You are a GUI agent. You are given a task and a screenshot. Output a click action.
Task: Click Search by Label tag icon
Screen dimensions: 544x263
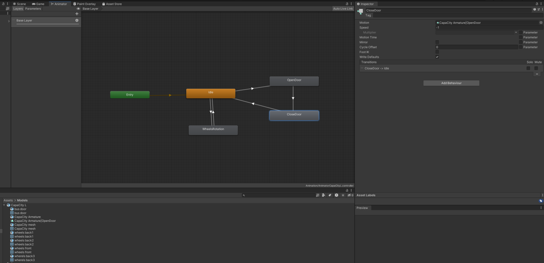330,195
